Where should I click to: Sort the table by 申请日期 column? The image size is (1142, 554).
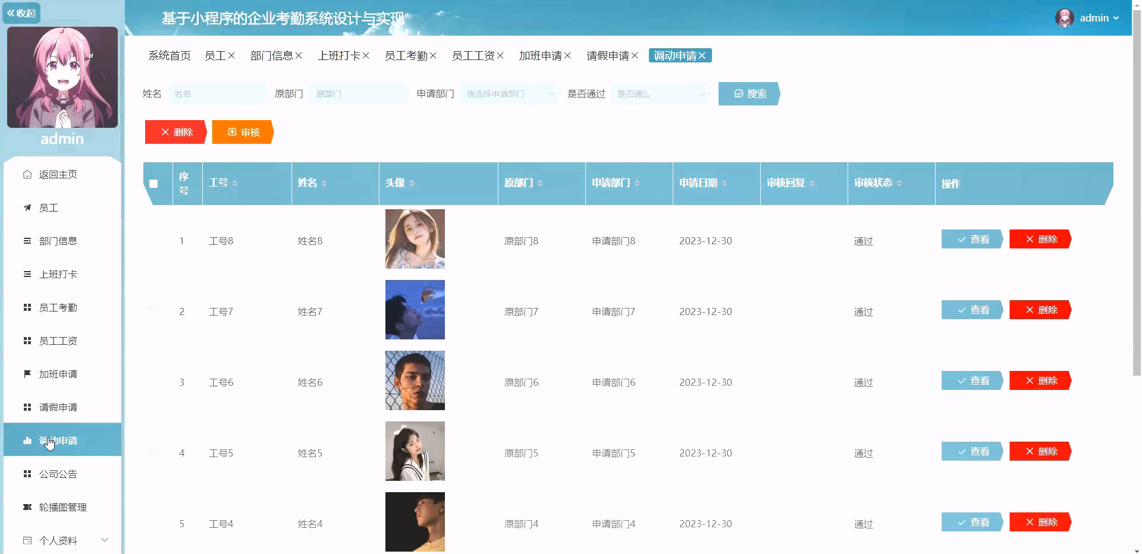coord(725,183)
